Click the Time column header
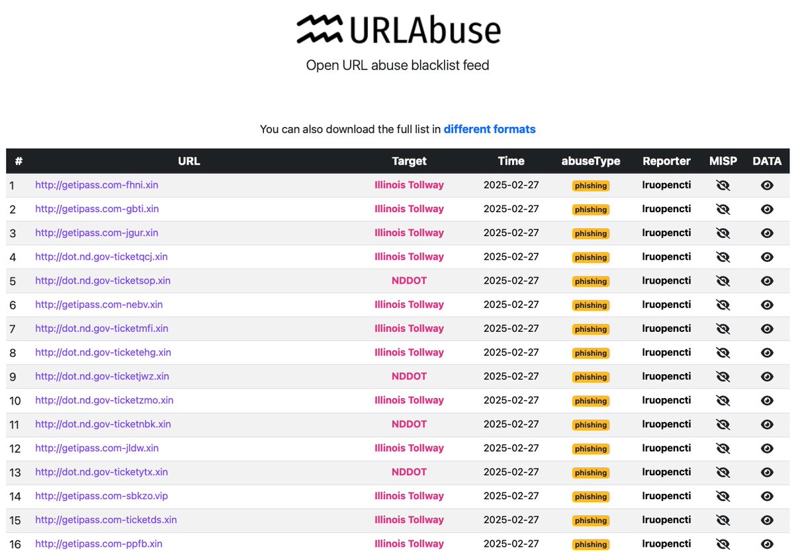The width and height of the screenshot is (794, 552). point(511,161)
